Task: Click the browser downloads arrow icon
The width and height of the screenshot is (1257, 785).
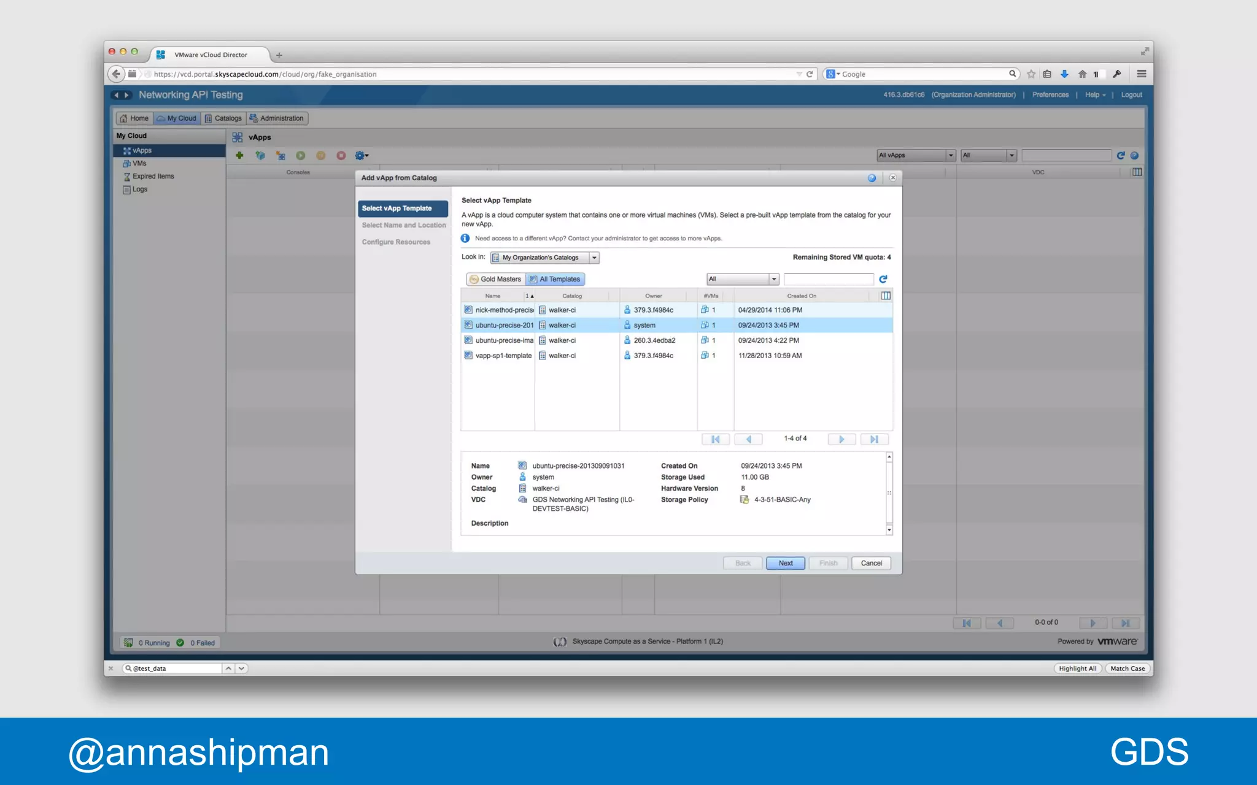Action: tap(1064, 74)
